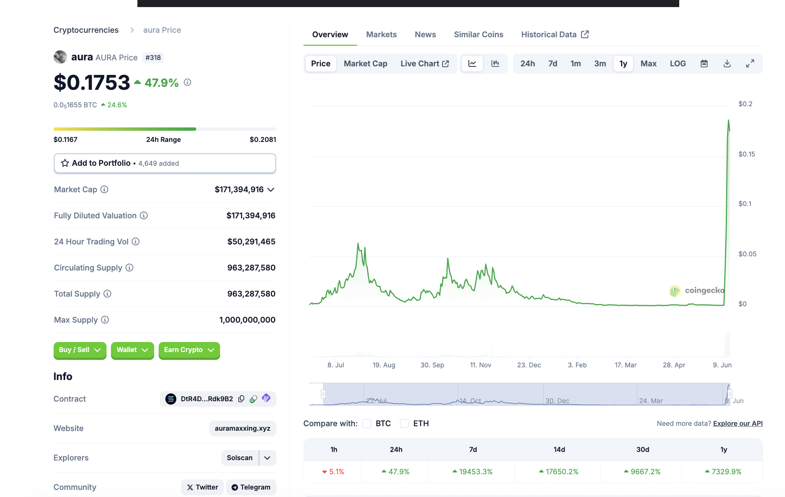Switch to candlestick chart view icon
785x497 pixels.
495,64
